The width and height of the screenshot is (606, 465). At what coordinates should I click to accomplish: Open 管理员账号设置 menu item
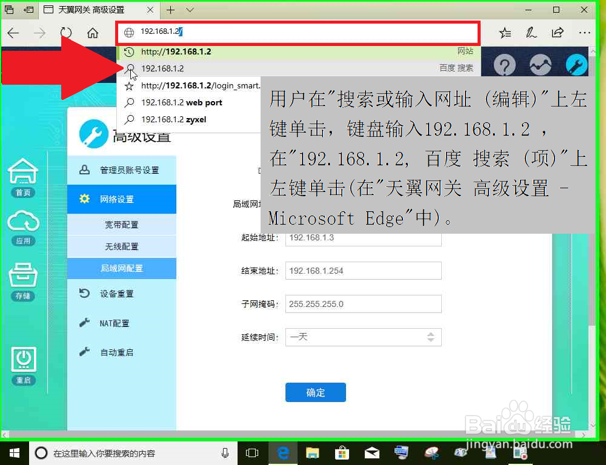tap(122, 170)
